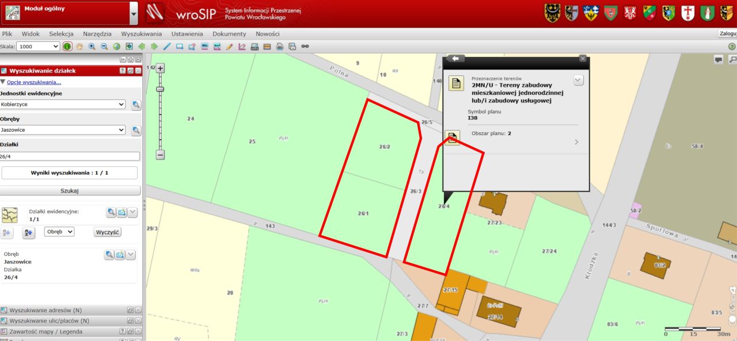Close the Wyszukiwanie adresów panel
Image resolution: width=737 pixels, height=341 pixels.
coord(138,311)
